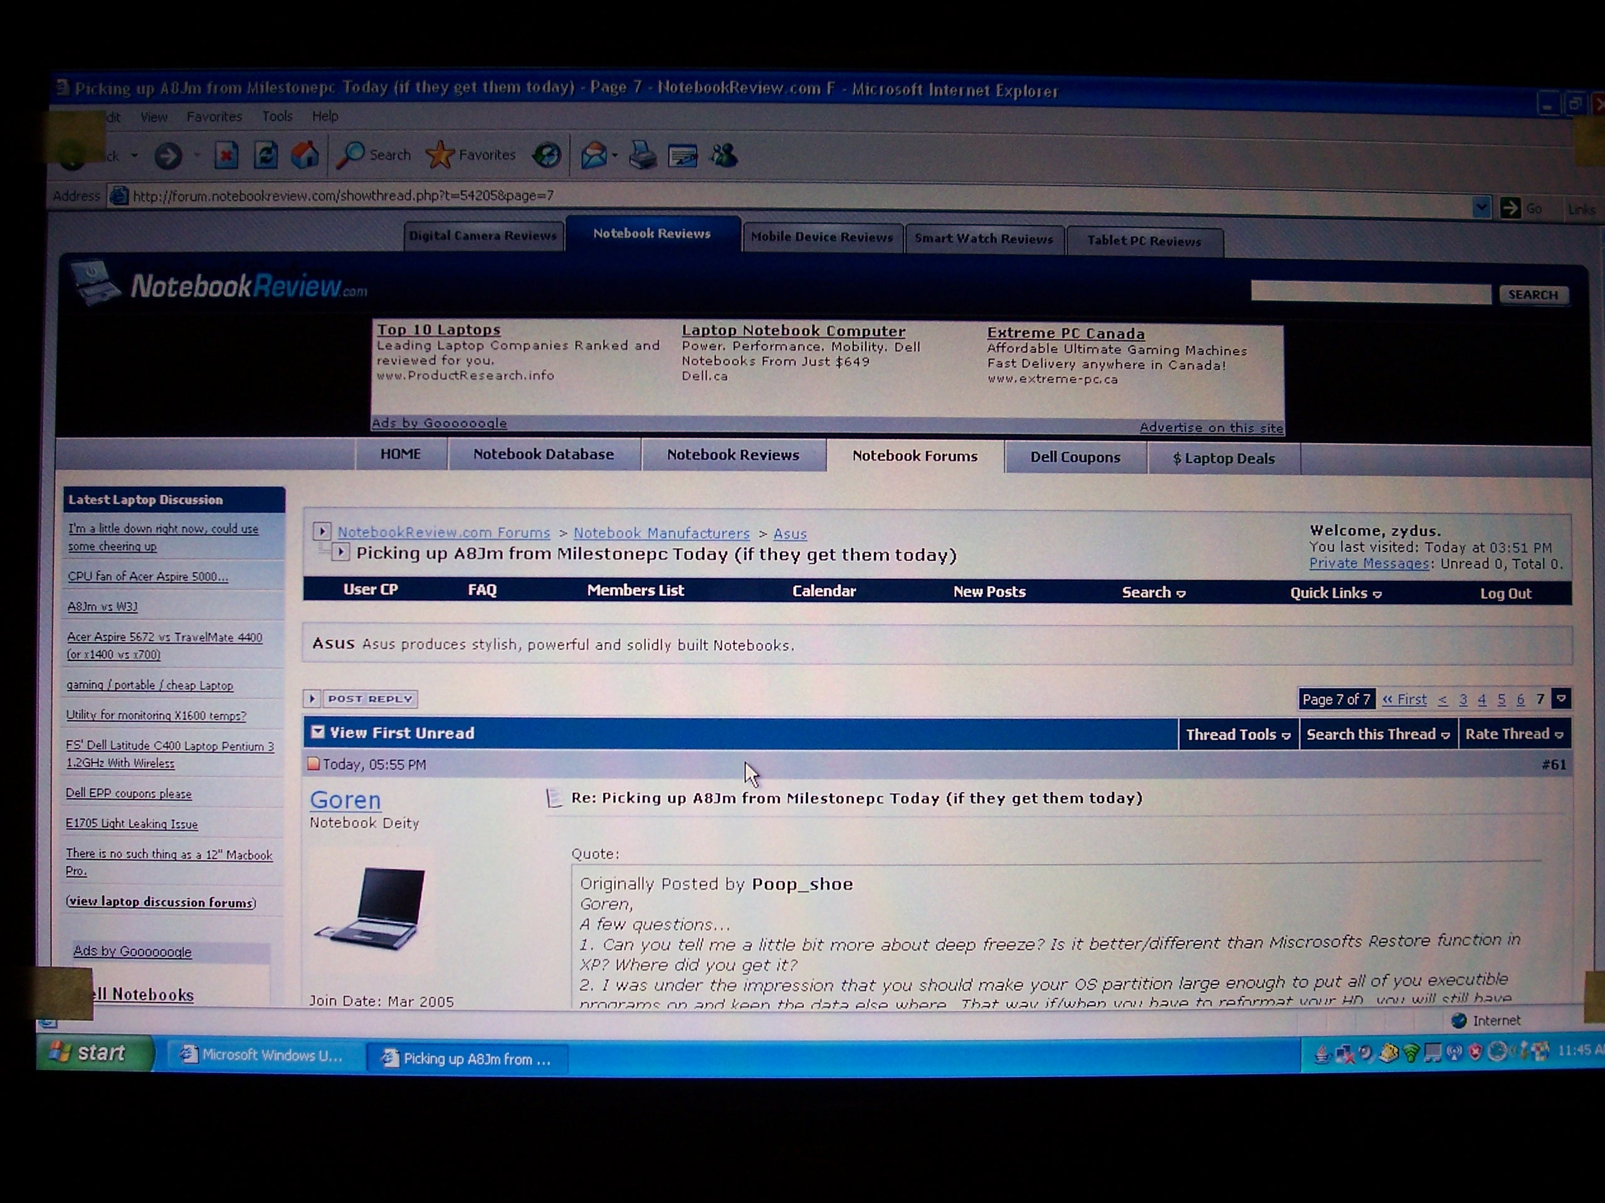The width and height of the screenshot is (1605, 1203).
Task: Switch to Mobile Device Reviews tab
Action: click(x=822, y=237)
